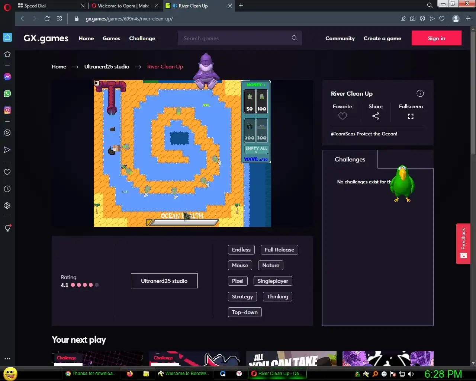This screenshot has height=381, width=476.
Task: Select the Pixel tag
Action: (x=238, y=281)
